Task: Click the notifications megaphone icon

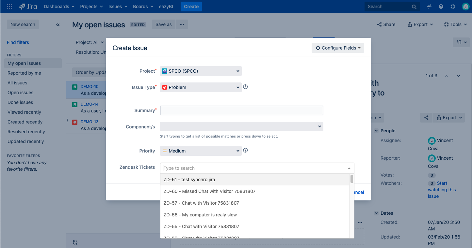Action: (x=429, y=7)
